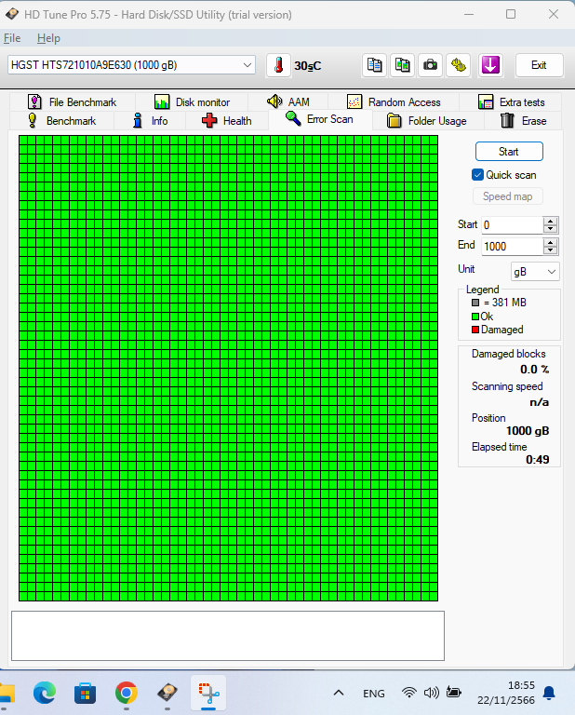
Task: Click the clock showing 18:55
Action: tap(521, 685)
